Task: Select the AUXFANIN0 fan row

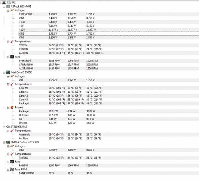Action: click(x=109, y=68)
